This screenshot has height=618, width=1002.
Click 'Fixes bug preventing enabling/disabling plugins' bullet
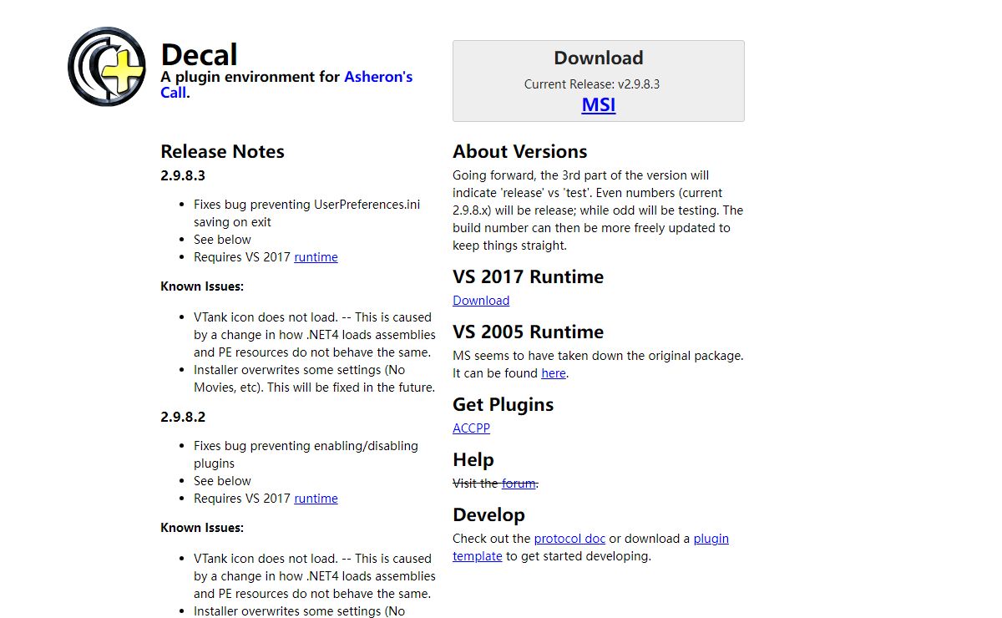pyautogui.click(x=306, y=454)
